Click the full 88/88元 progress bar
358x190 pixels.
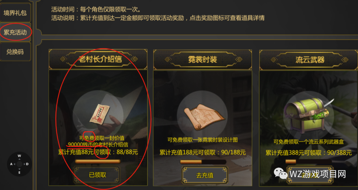click(98, 162)
